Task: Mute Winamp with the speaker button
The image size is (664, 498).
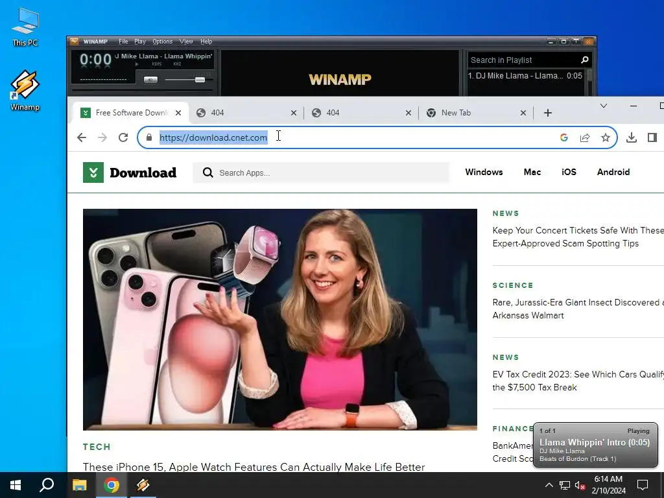Action: tap(150, 80)
